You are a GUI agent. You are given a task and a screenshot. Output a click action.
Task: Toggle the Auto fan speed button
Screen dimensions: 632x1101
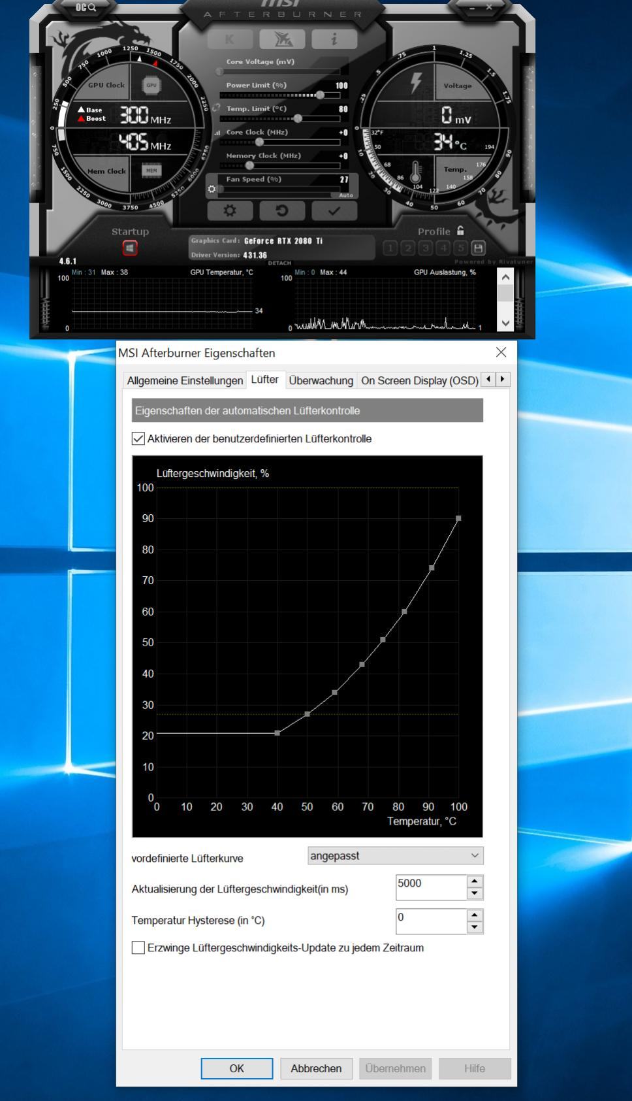346,195
